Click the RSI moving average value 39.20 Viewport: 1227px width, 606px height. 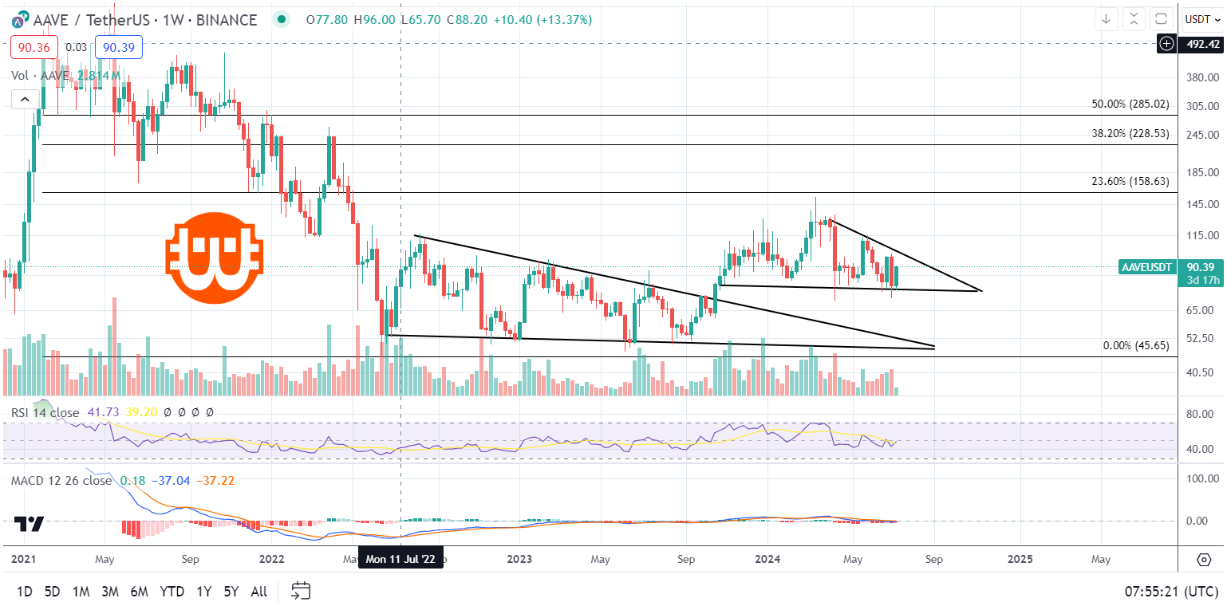[140, 412]
